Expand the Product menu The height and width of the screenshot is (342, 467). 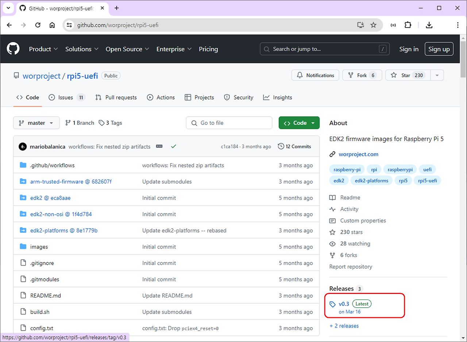click(43, 49)
